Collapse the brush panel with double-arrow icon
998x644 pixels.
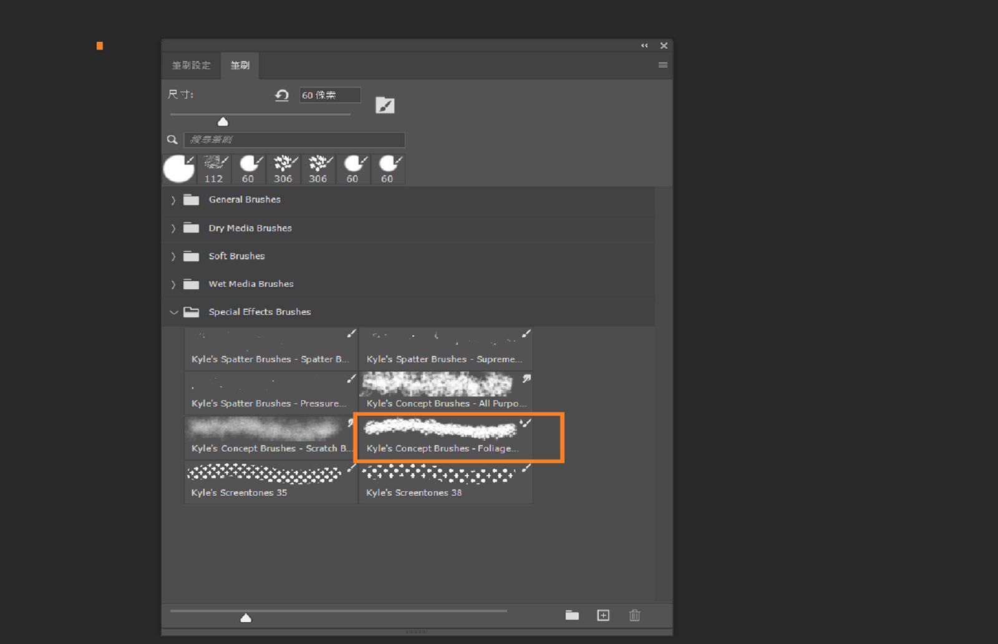coord(644,46)
